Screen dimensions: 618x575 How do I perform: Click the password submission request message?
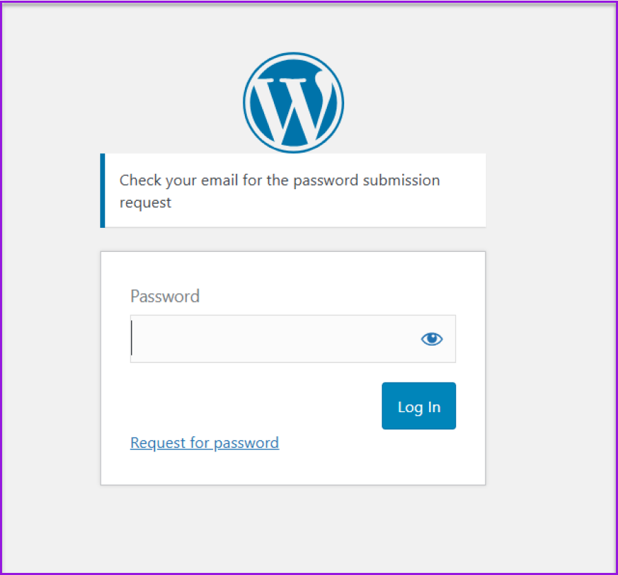(279, 191)
